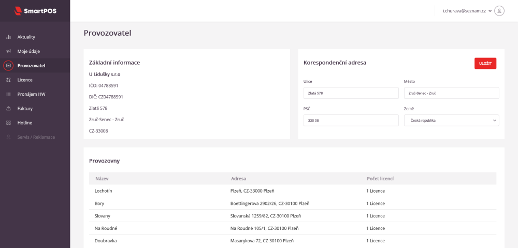This screenshot has width=518, height=248.
Task: Click the Hotline grid icon
Action: 8,123
